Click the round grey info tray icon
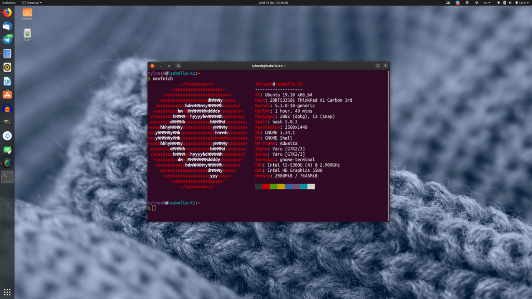Viewport: 532px width, 299px height. coord(467,3)
